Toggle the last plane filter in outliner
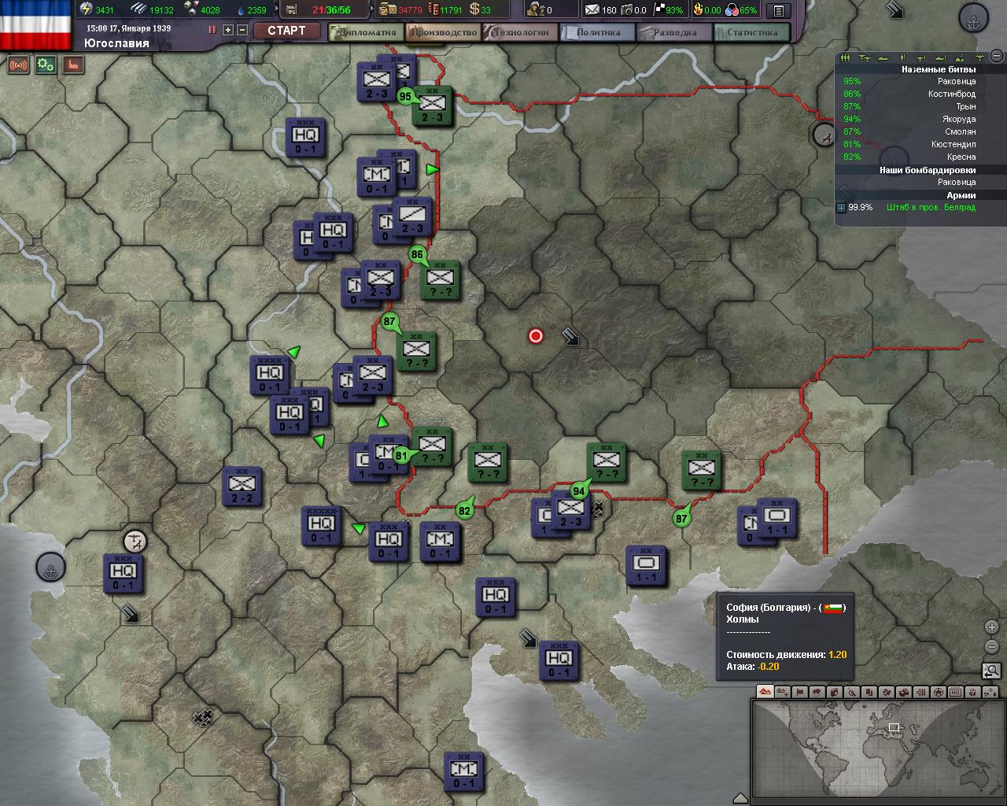1007x806 pixels. pos(980,57)
